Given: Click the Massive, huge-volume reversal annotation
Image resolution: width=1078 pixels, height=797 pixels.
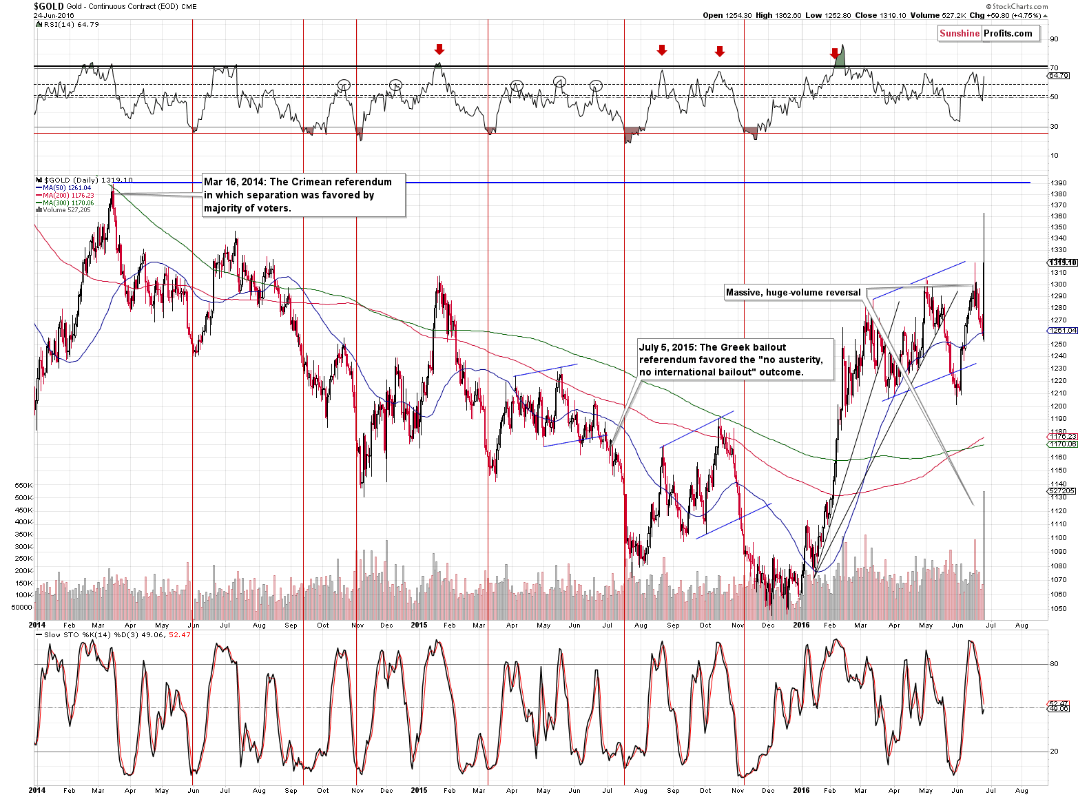Looking at the screenshot, I should coord(794,293).
